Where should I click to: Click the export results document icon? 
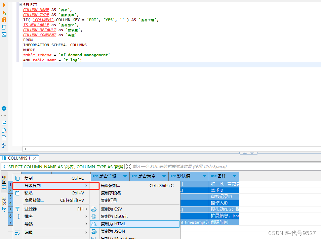(4, 123)
